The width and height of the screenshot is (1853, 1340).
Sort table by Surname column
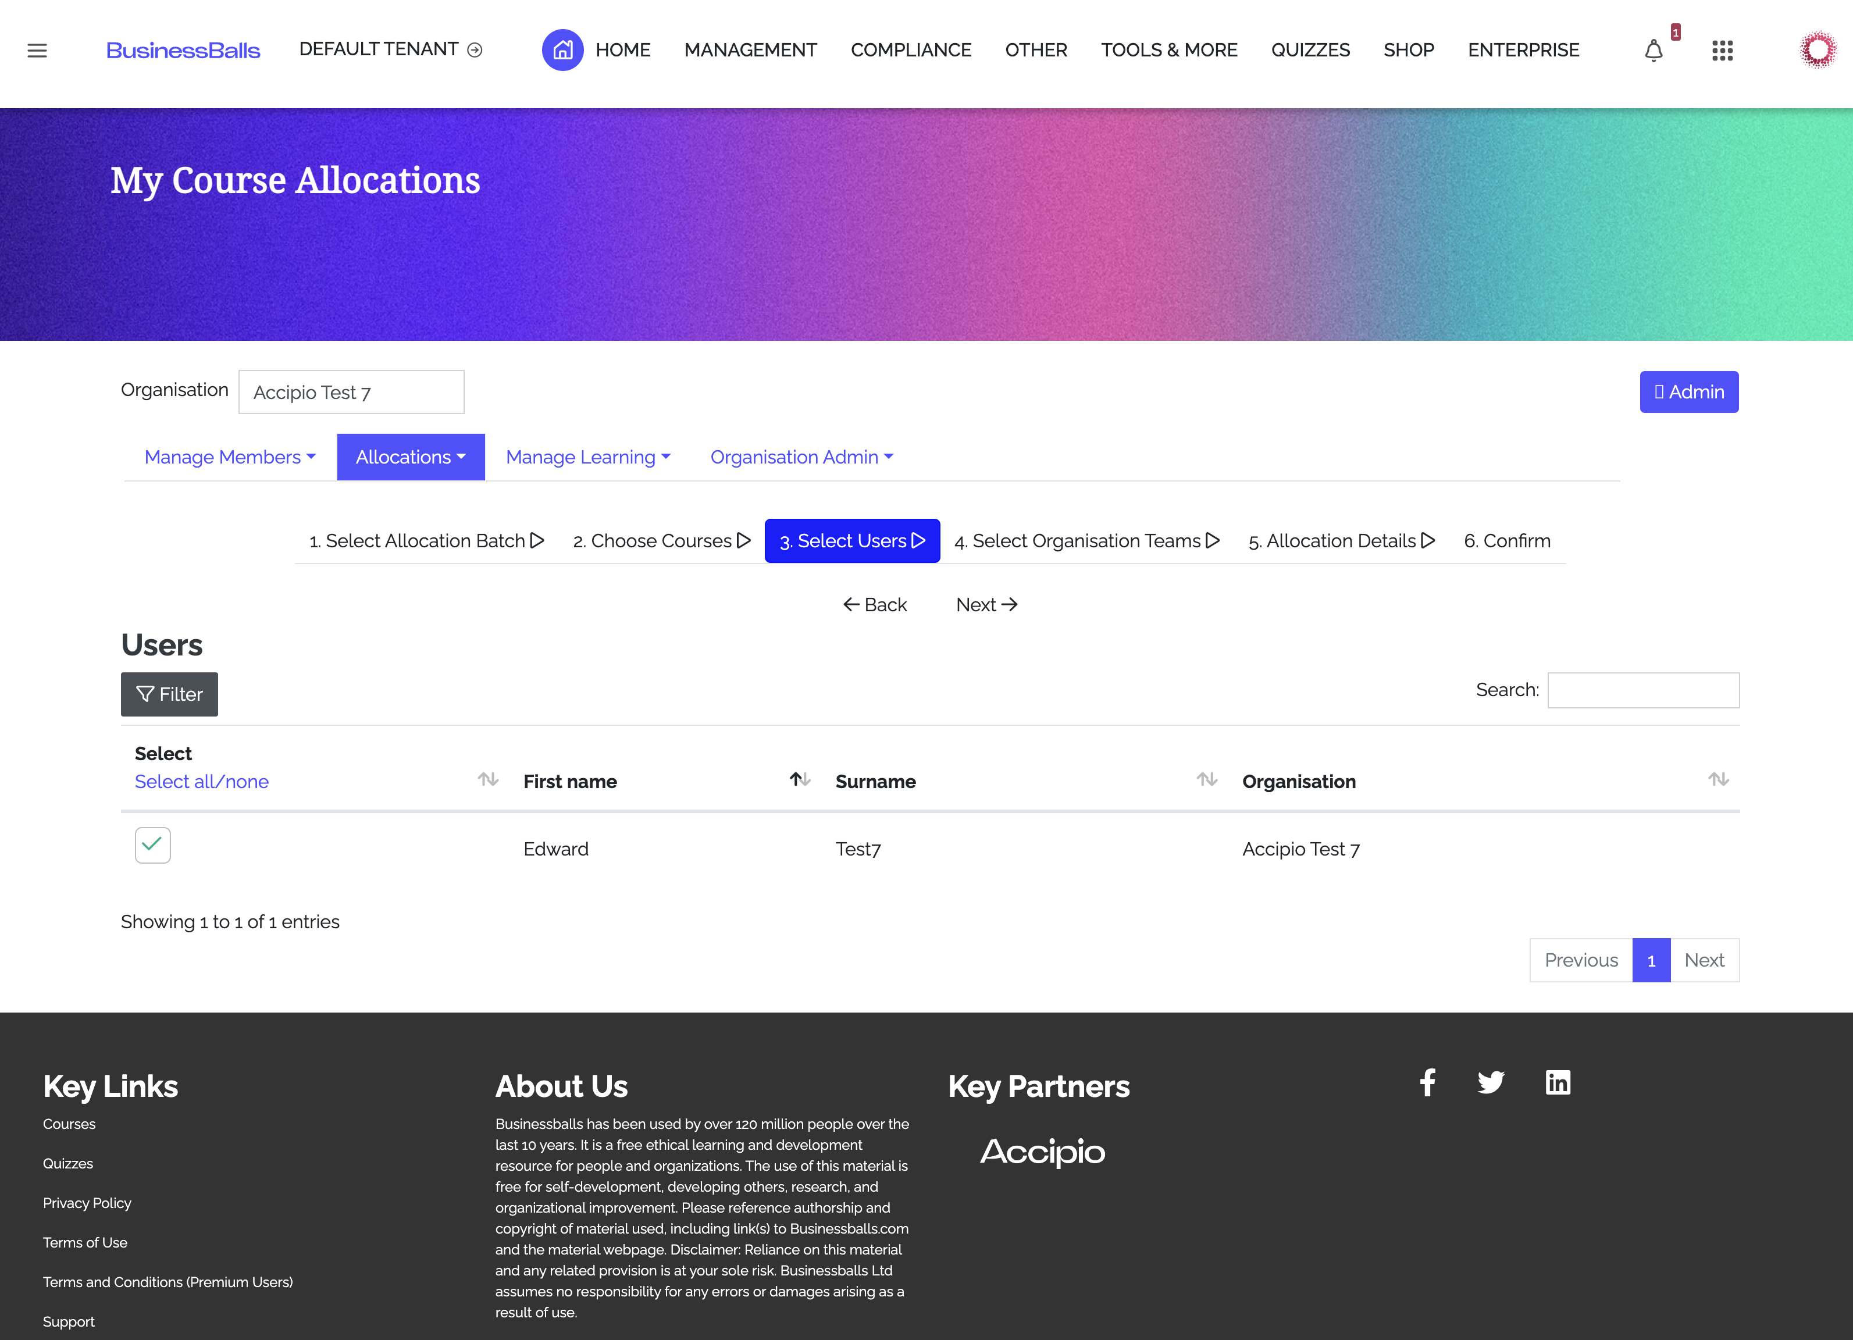click(x=875, y=781)
